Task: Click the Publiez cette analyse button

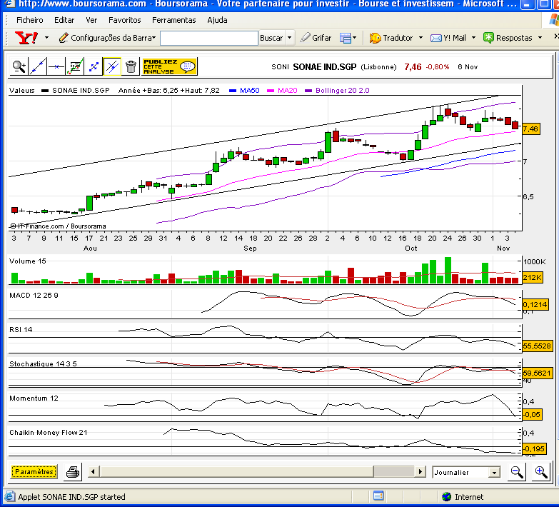Action: (169, 66)
